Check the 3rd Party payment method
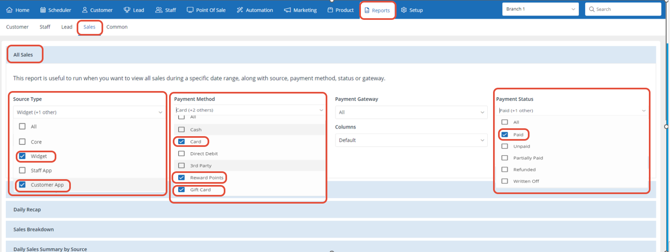Viewport: 670px width, 252px height. pyautogui.click(x=181, y=166)
